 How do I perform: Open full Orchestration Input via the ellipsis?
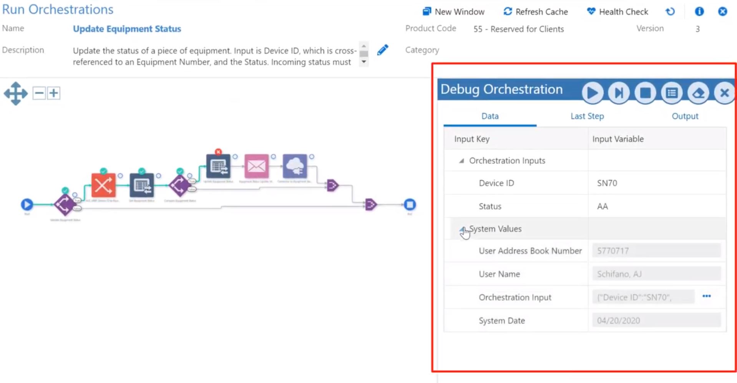click(707, 296)
